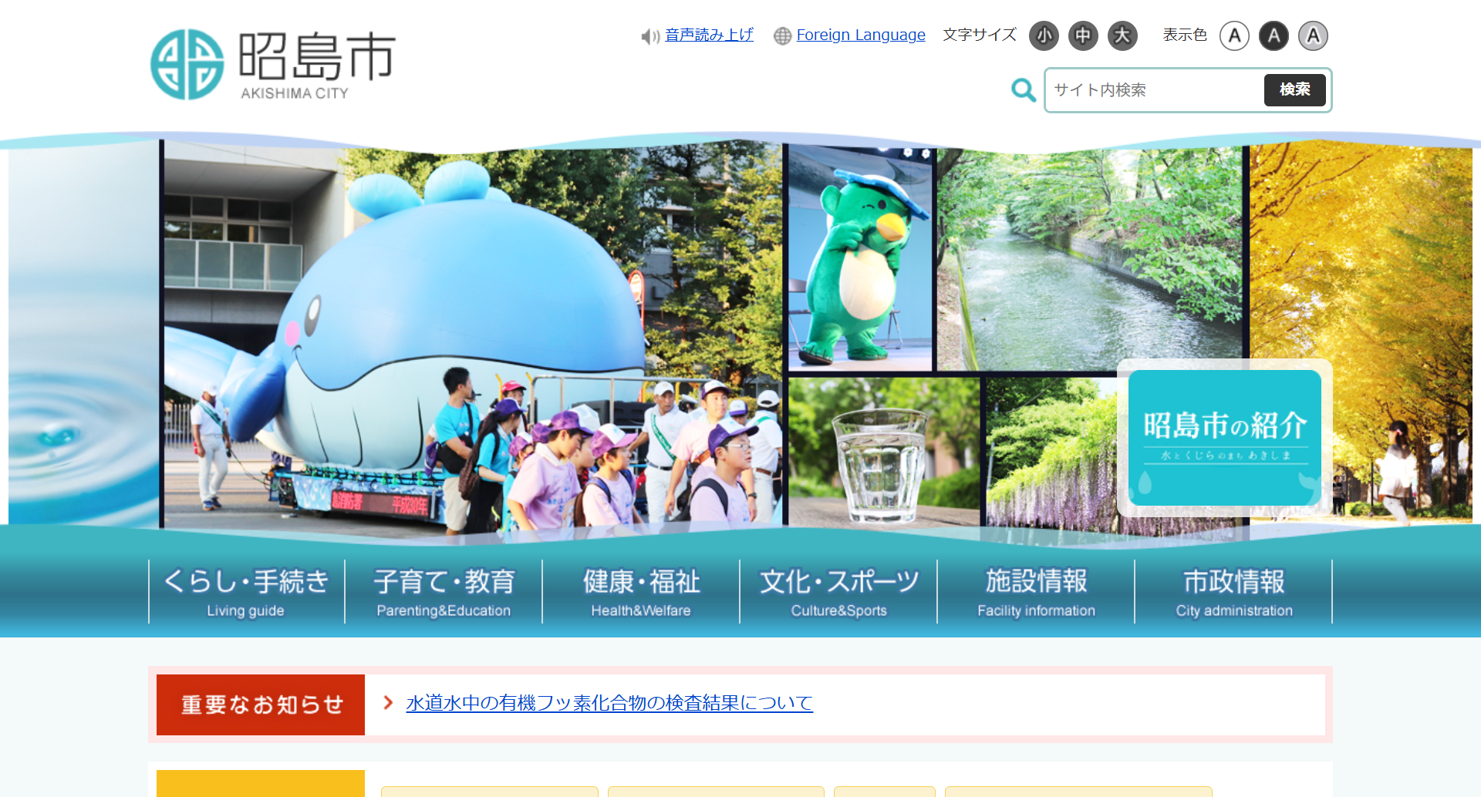This screenshot has height=797, width=1481.
Task: Open the 音声読み上げ link
Action: (x=709, y=35)
